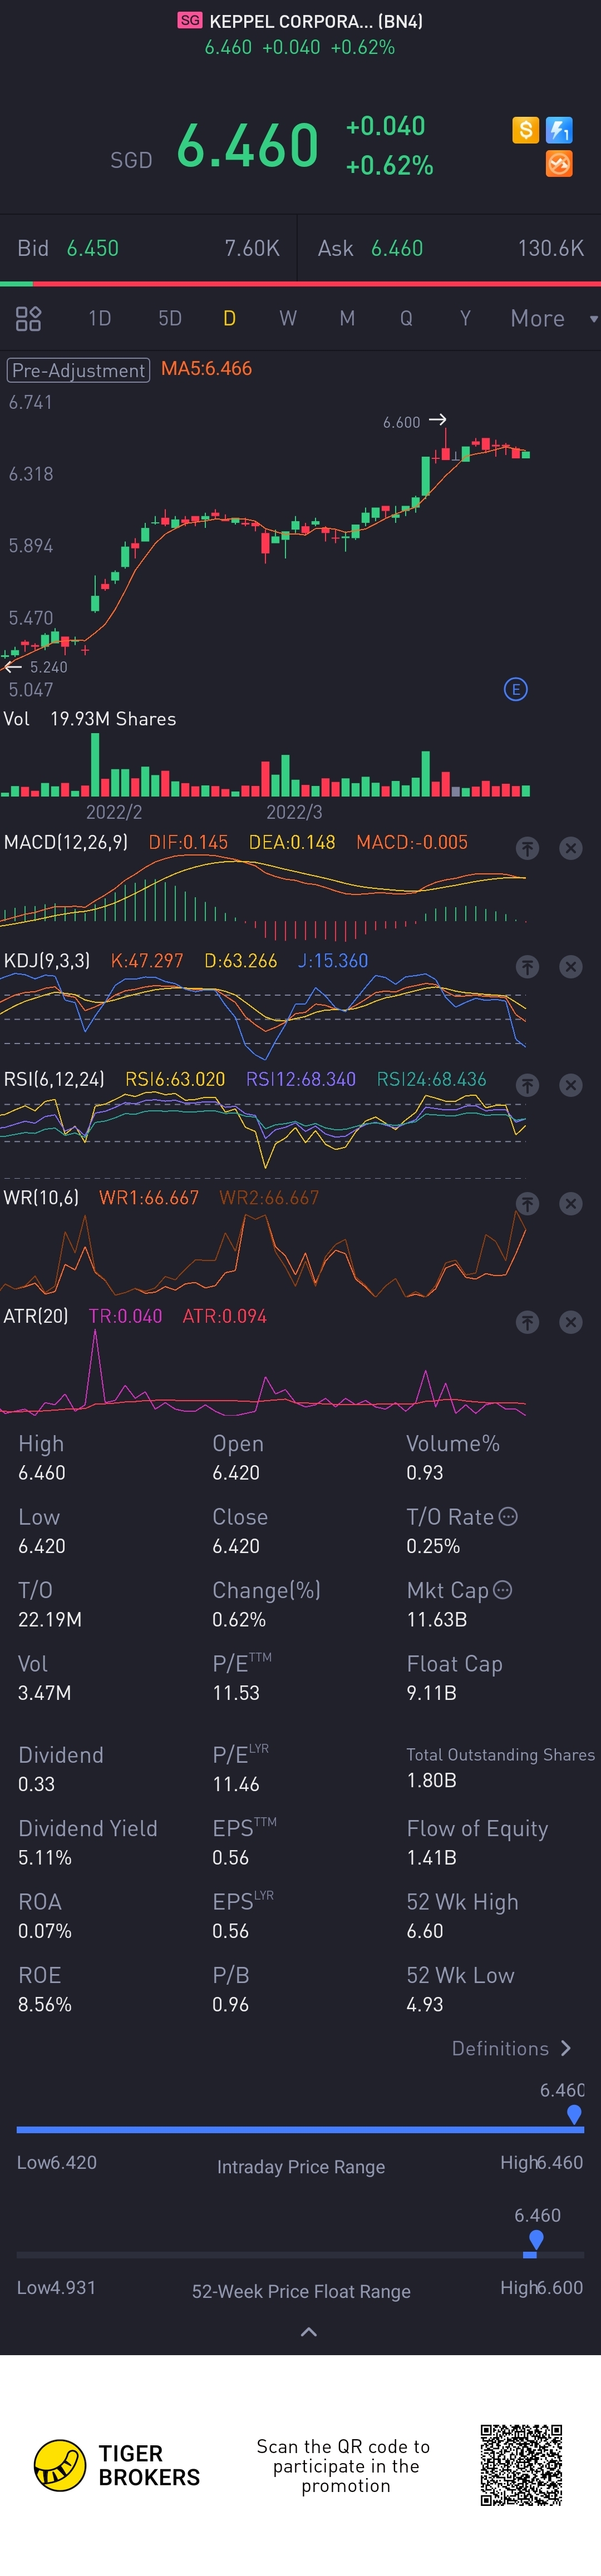Screen dimensions: 601x2576
Task: Tap the P/B 0.96 value
Action: click(231, 2004)
